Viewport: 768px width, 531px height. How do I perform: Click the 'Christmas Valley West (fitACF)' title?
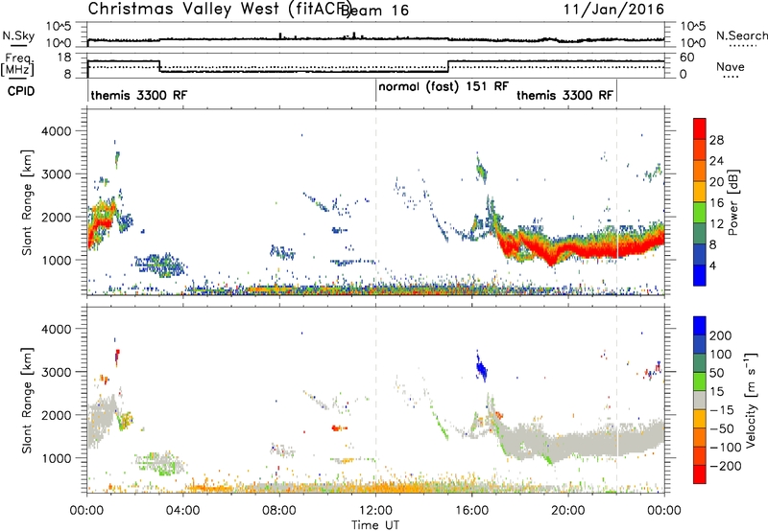tap(219, 9)
